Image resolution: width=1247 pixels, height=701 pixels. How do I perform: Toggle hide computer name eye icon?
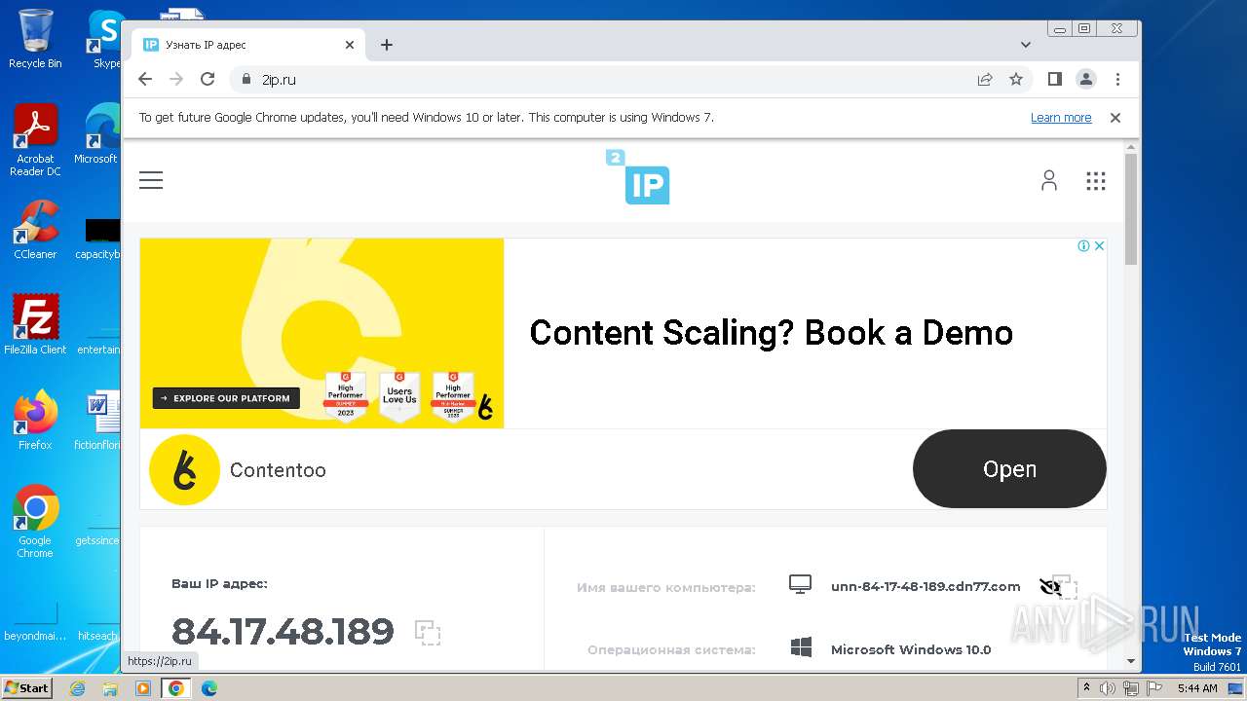tap(1050, 587)
